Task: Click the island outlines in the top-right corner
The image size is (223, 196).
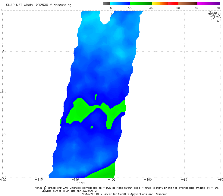Action: tap(214, 16)
